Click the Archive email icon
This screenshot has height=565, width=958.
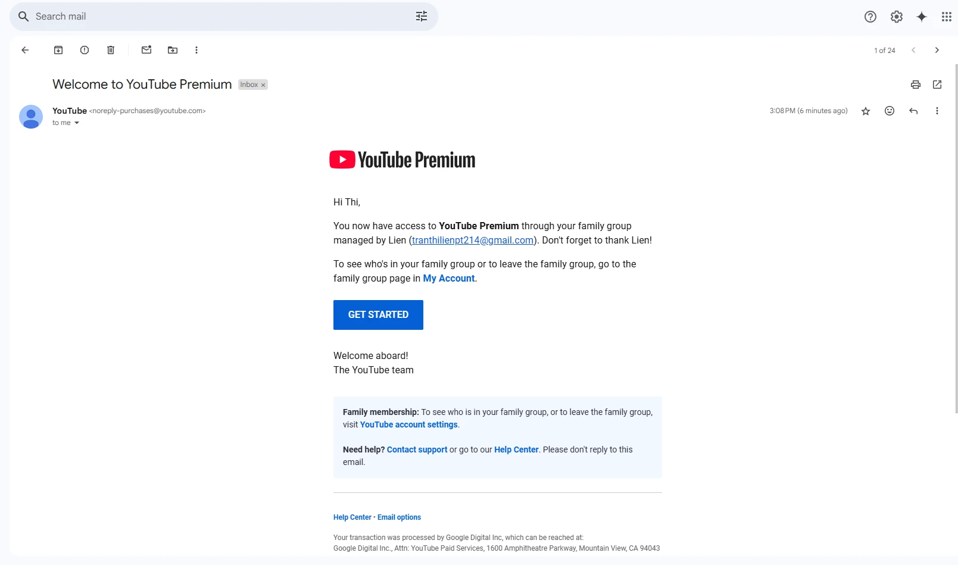[58, 50]
